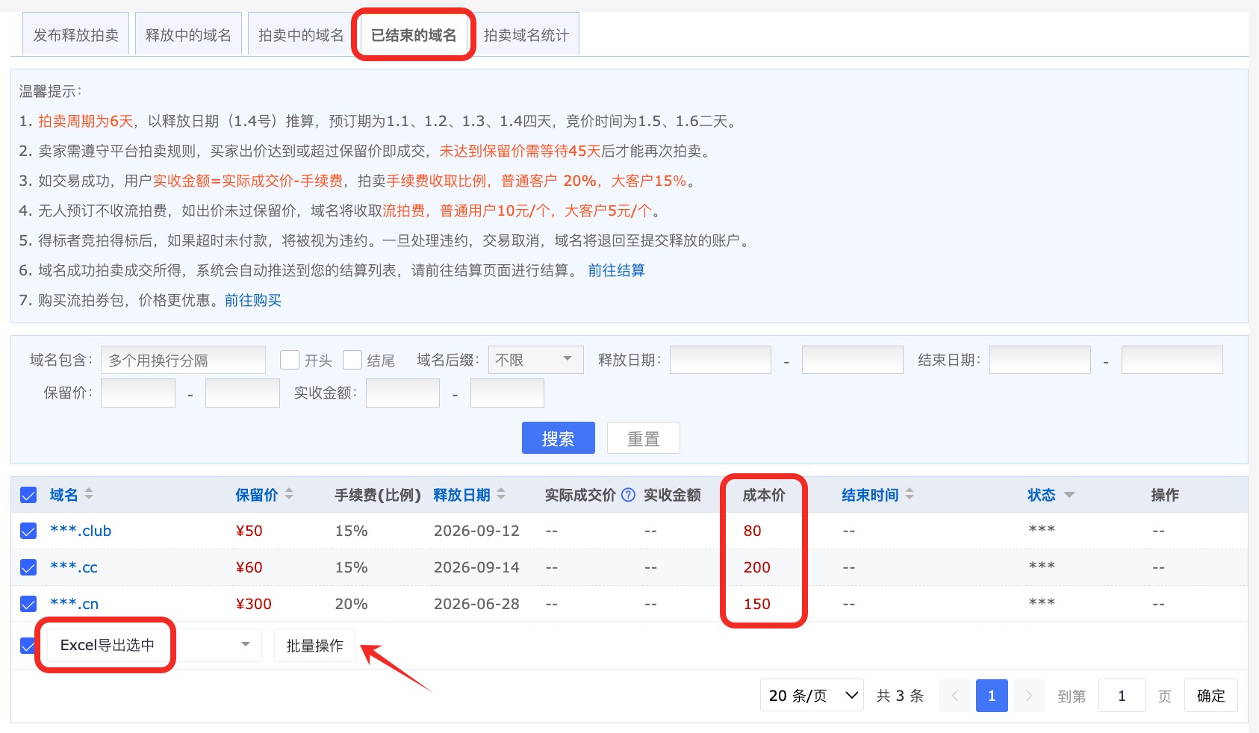Open the 20 条/页 page size dropdown

click(812, 696)
